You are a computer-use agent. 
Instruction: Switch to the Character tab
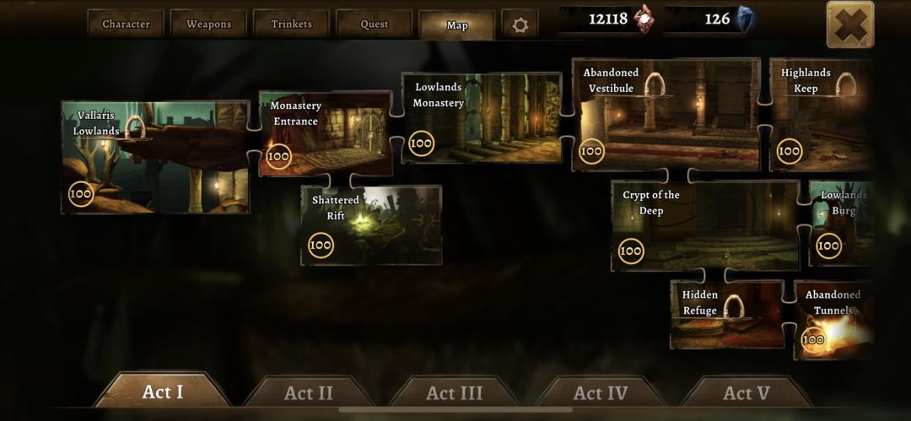pos(126,24)
